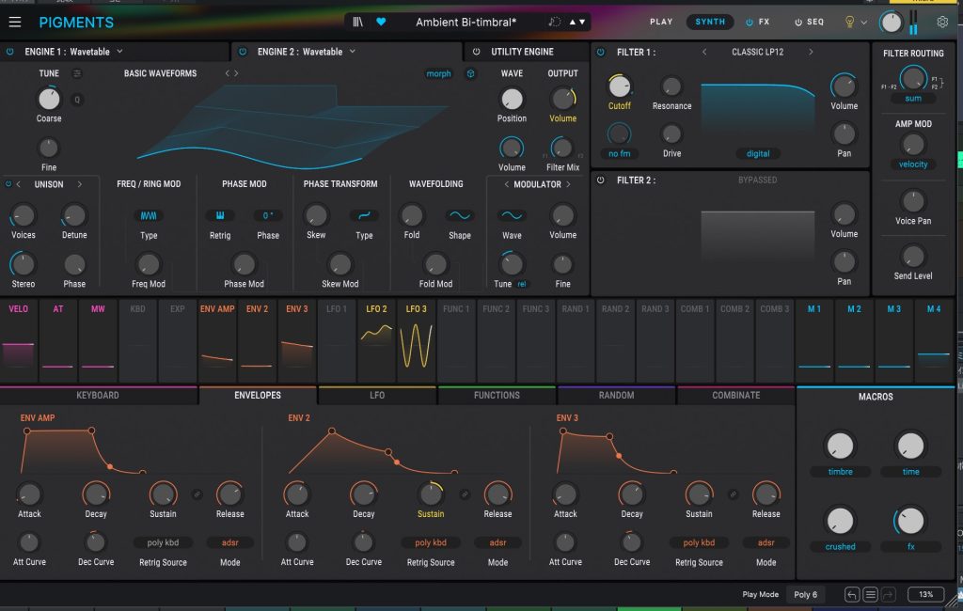Enable the Utility Engine power switch
The height and width of the screenshot is (611, 963).
click(x=476, y=52)
